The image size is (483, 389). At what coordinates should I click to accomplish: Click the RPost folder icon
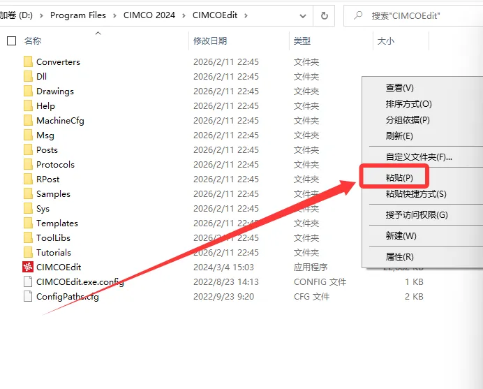[28, 179]
